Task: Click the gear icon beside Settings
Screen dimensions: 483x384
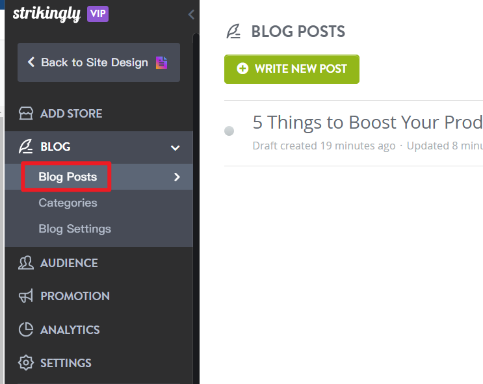Action: [26, 363]
